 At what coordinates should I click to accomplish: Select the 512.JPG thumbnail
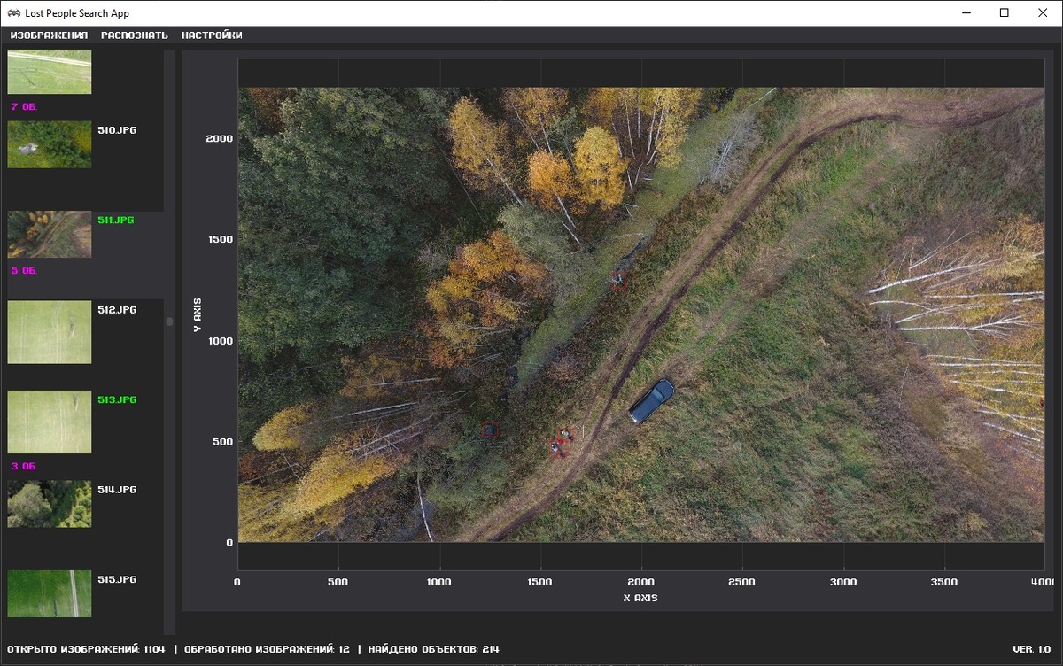pos(50,332)
